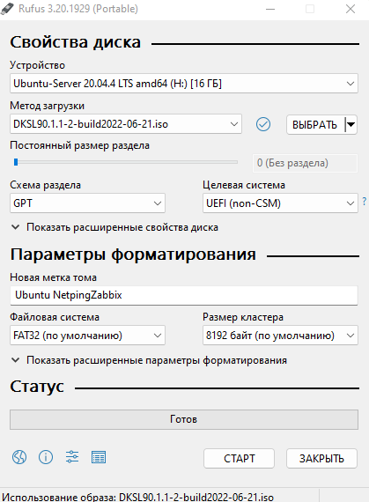Expand advanced drive properties section
369x502 pixels.
pos(114,227)
